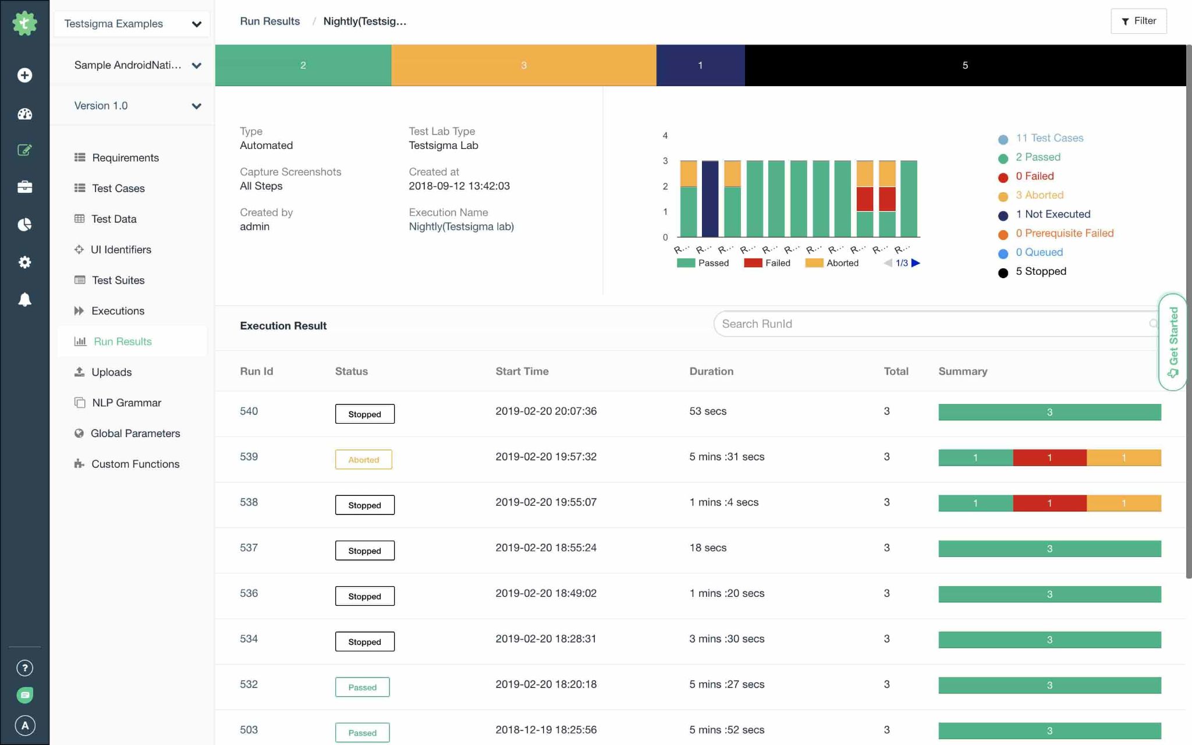The width and height of the screenshot is (1192, 745).
Task: Open the help question mark icon
Action: point(24,668)
